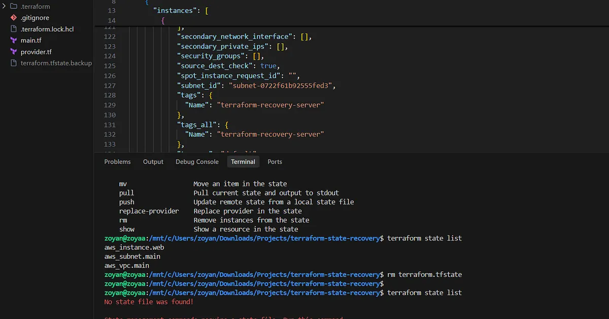Click the .gitignore git file icon

[x=14, y=18]
